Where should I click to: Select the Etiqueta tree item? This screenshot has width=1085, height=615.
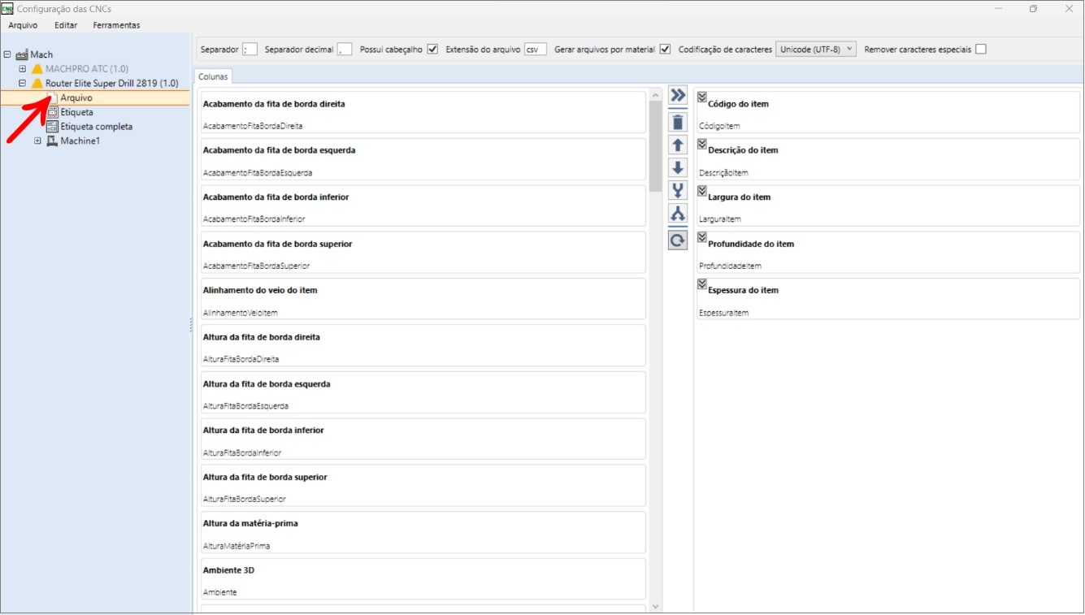76,112
